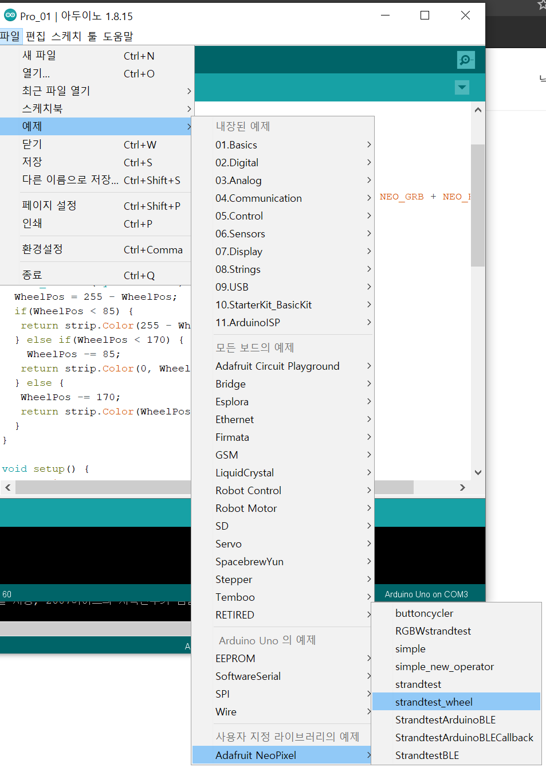Open Temboo examples submenu
Viewport: 546px width, 771px height.
coord(283,597)
